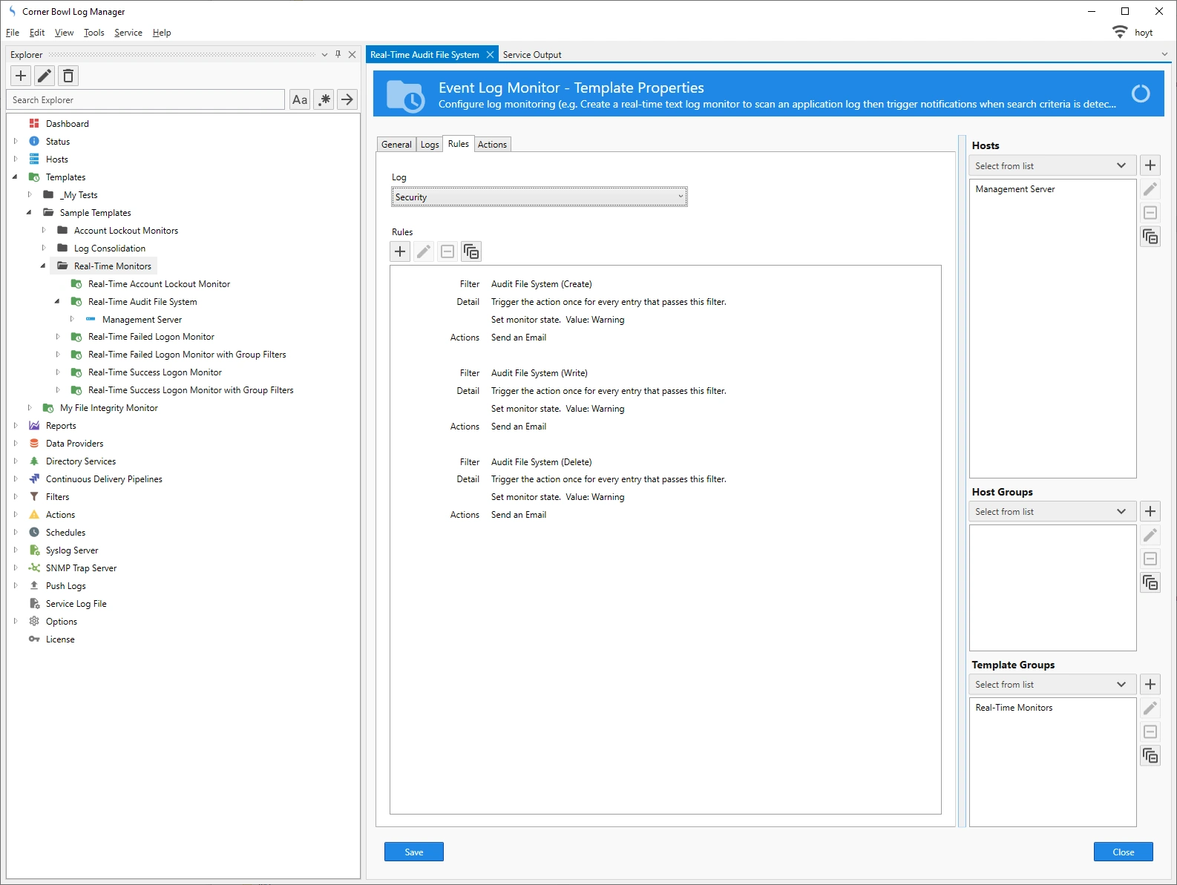This screenshot has height=885, width=1177.
Task: Click the Save button
Action: (x=413, y=852)
